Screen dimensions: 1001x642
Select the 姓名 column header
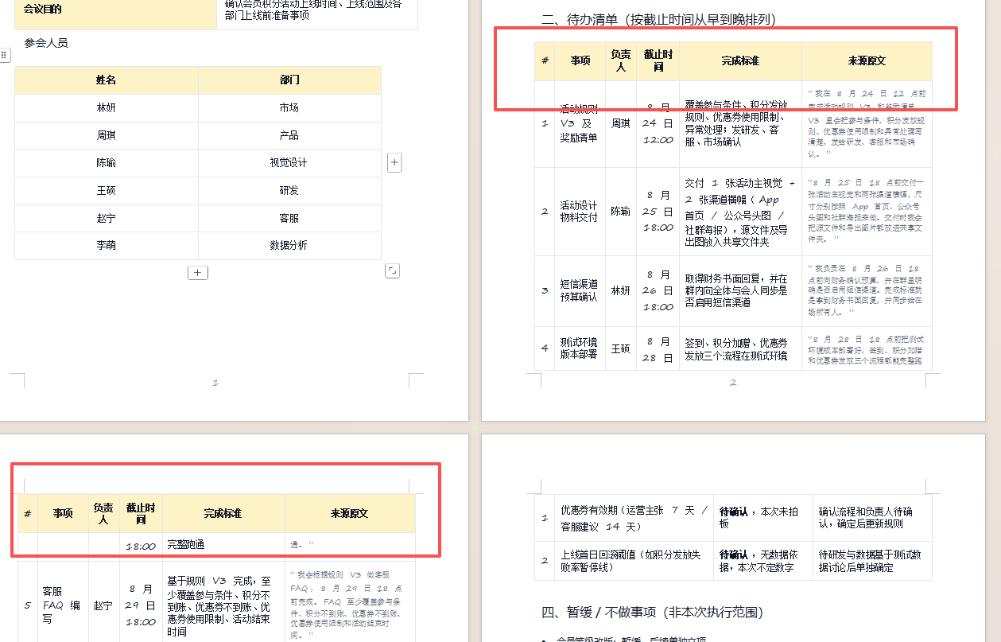[107, 80]
